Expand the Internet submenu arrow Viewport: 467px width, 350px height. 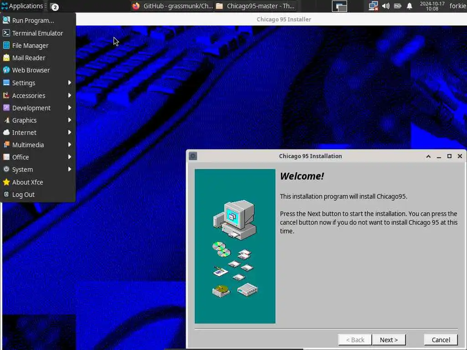click(69, 132)
